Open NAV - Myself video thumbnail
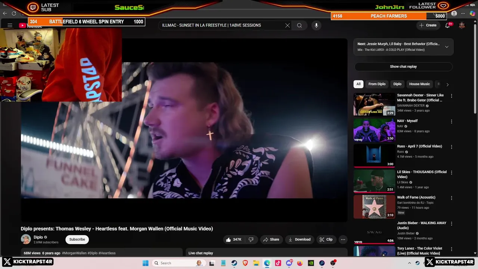The height and width of the screenshot is (269, 478). 374,130
